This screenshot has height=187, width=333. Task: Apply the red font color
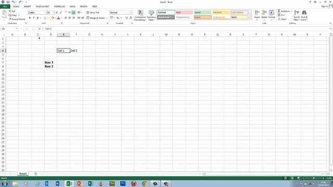tap(59, 18)
